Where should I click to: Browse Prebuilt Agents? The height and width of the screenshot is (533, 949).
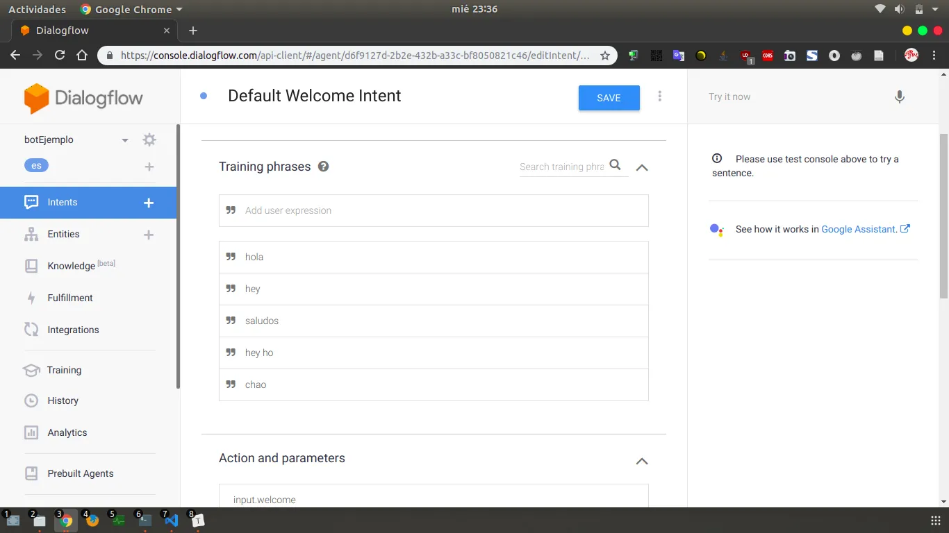pyautogui.click(x=81, y=473)
